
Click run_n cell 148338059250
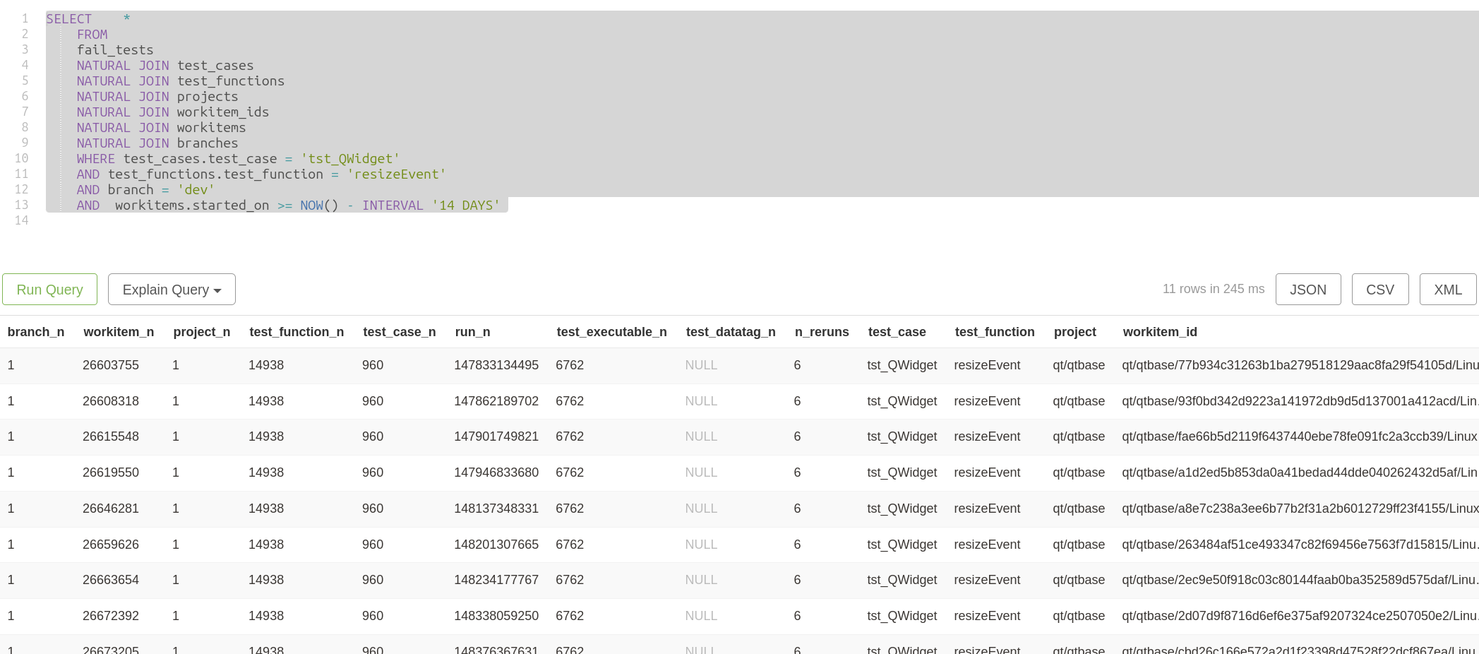click(x=496, y=616)
